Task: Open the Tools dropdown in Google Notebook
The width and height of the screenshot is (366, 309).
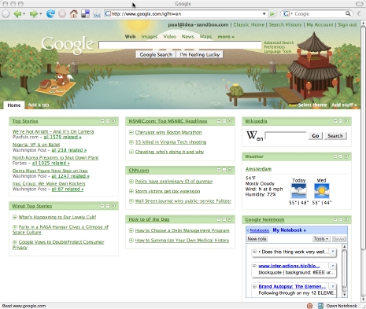Action: 321,239
